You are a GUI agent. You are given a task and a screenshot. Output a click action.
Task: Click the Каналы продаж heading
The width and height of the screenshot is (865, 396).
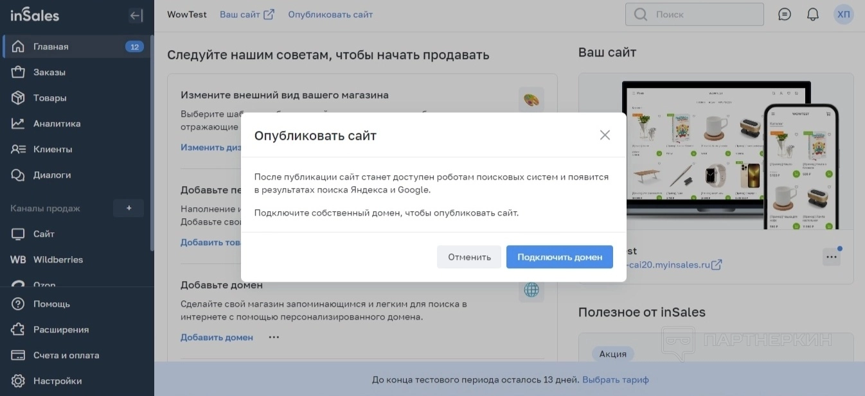(45, 208)
